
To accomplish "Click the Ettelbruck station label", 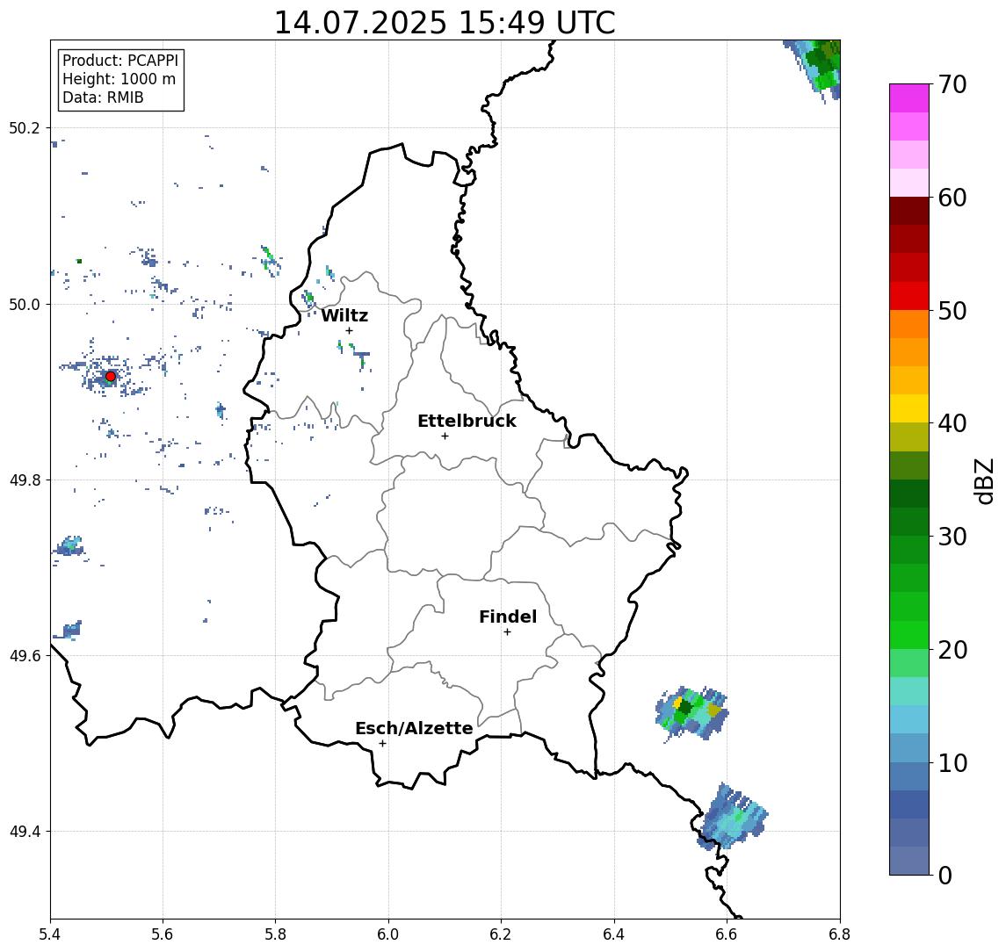I will pyautogui.click(x=467, y=421).
